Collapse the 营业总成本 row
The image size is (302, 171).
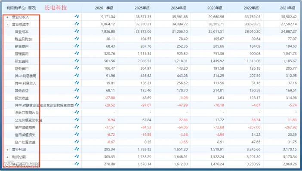[x=7, y=24]
